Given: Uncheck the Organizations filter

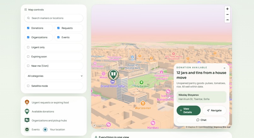Looking at the screenshot, I should click(x=28, y=37).
